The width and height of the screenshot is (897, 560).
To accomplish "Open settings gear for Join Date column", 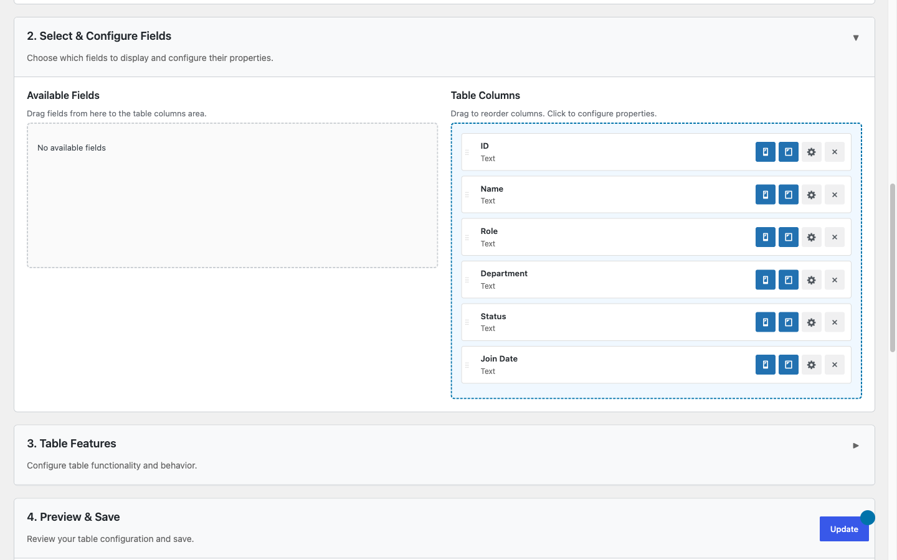I will point(811,365).
